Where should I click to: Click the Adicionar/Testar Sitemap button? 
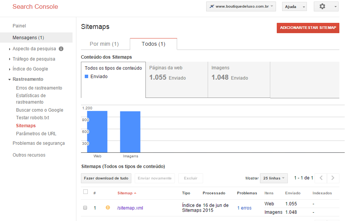tap(308, 28)
